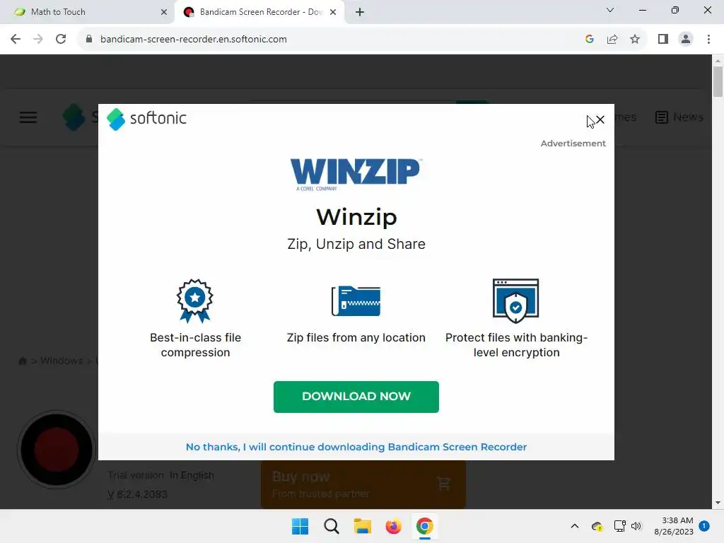Close the Math to Touch tab
Screen dimensions: 724x543
pos(164,12)
